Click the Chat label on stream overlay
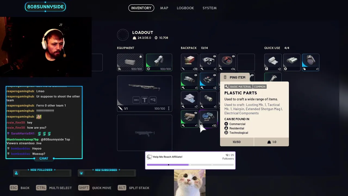Screen dimensions: 348x196 pos(44,158)
